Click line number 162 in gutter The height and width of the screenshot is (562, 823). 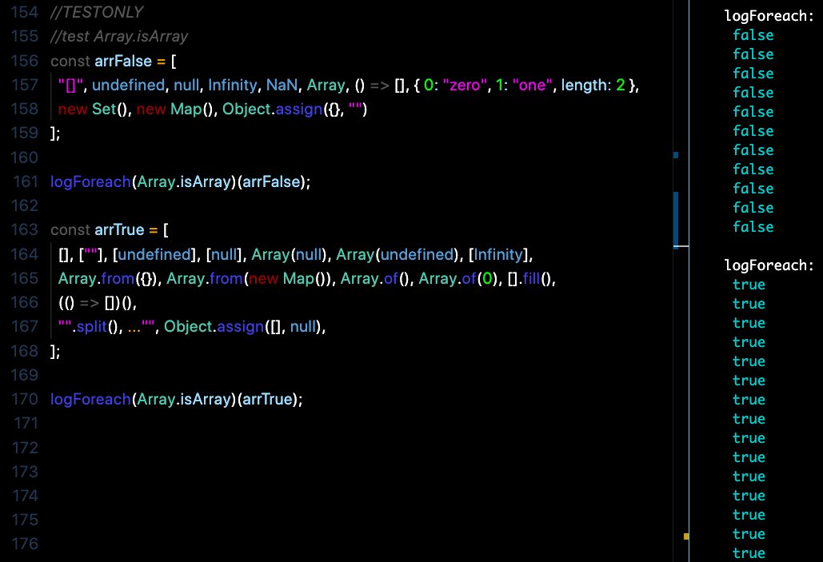coord(25,205)
